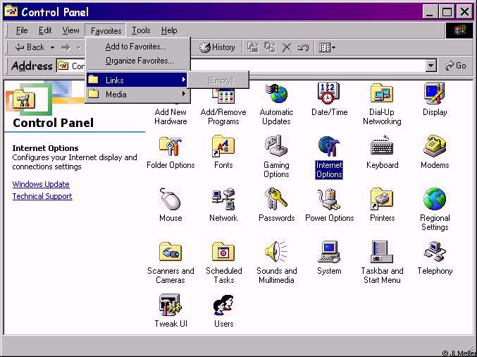The image size is (477, 357).
Task: Expand the Links favorites submenu
Action: coord(137,80)
